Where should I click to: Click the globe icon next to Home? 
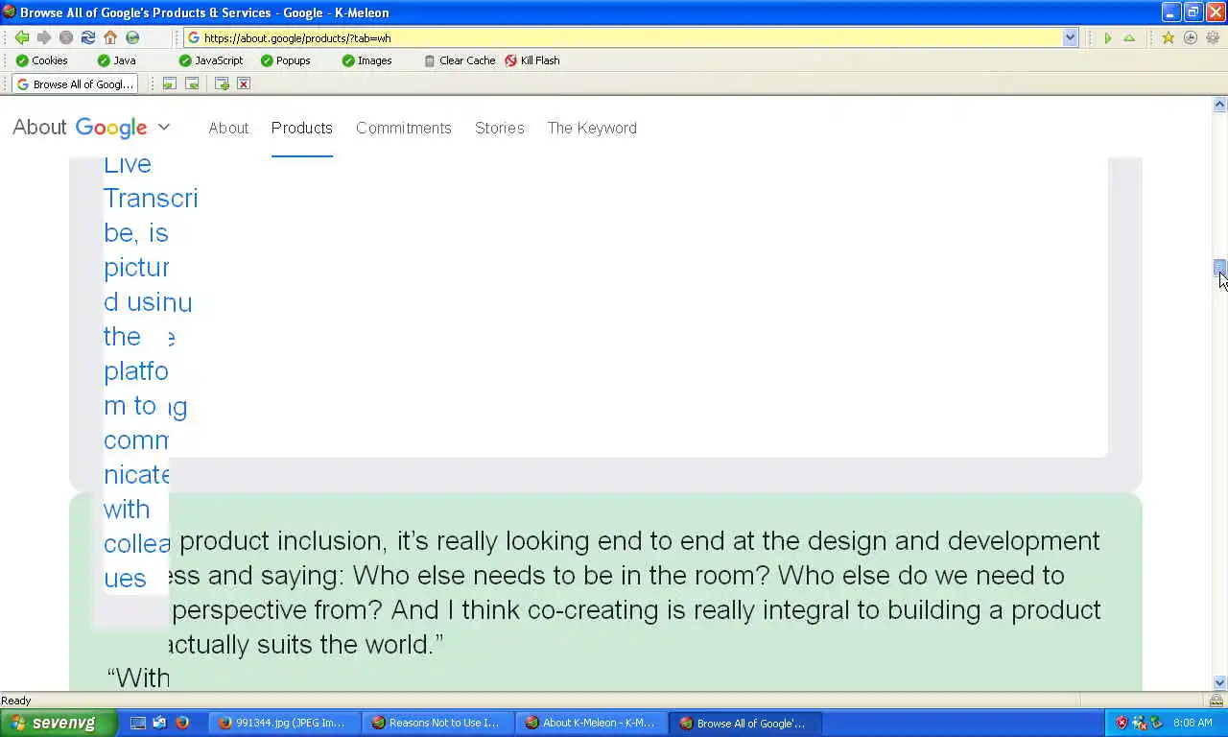coord(132,37)
